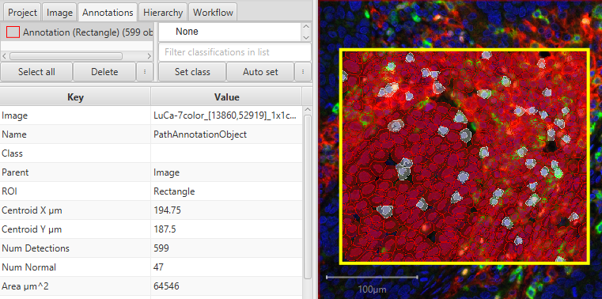Click the up arrow of the classification list scrollbar
Screen dimensions: 602x299
[306, 27]
